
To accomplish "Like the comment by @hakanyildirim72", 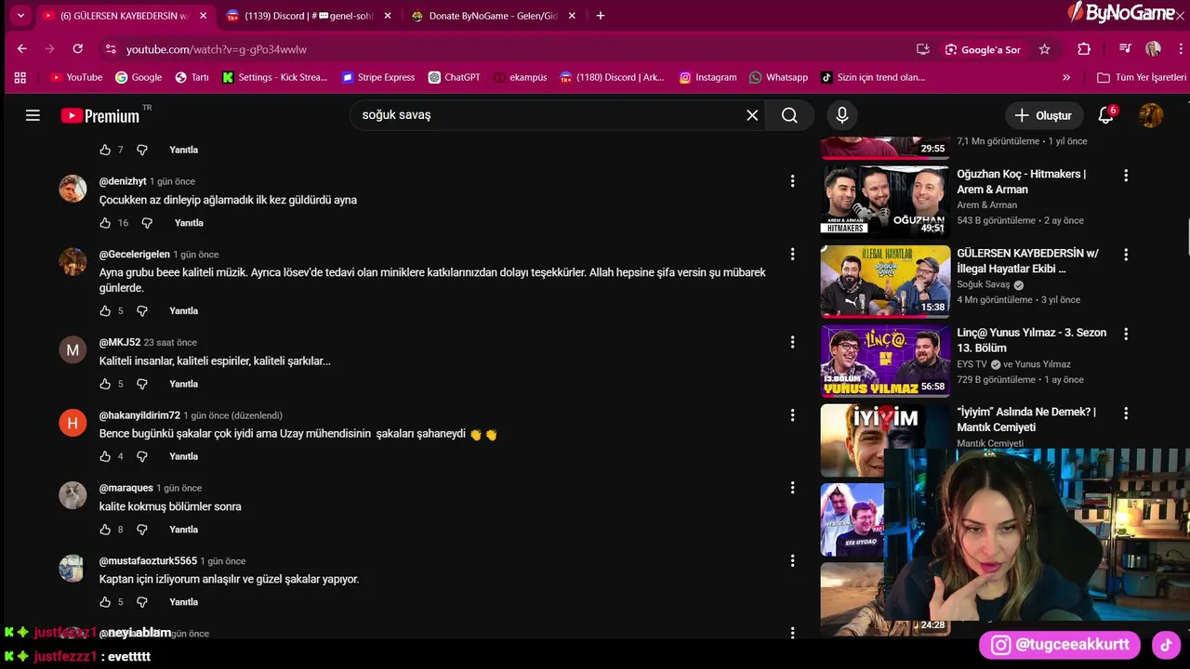I will pyautogui.click(x=105, y=456).
